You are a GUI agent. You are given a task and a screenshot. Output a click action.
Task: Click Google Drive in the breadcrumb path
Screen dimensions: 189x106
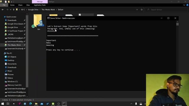[33, 10]
